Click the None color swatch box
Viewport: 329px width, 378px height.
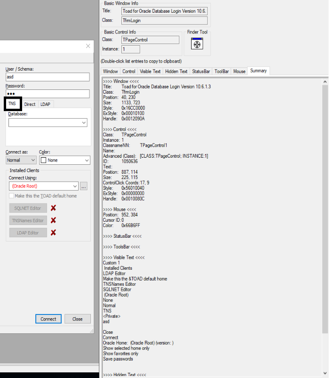(x=43, y=160)
